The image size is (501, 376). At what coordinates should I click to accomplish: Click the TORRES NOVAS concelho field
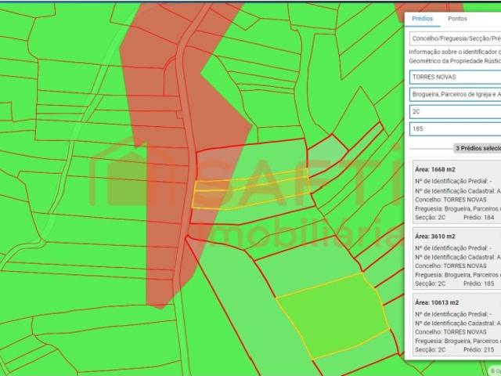pos(454,77)
